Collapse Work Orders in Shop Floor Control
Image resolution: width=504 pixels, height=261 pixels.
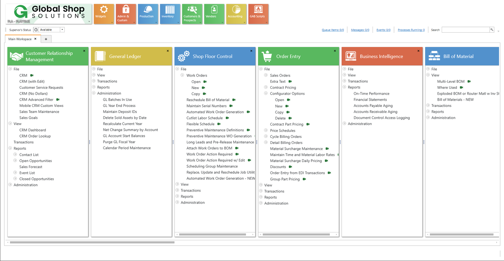click(x=182, y=75)
